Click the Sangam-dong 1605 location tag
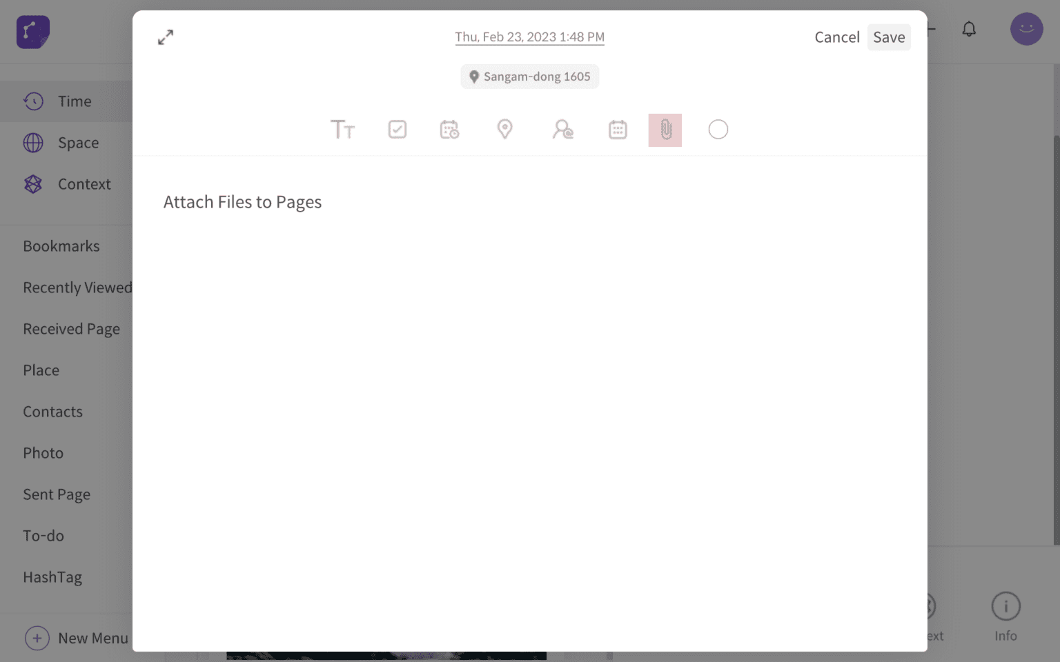The width and height of the screenshot is (1060, 662). tap(530, 77)
